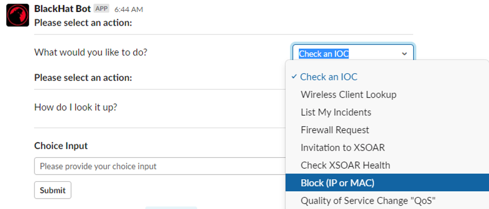The image size is (489, 209).
Task: Click the What would you like to do? label
Action: (x=90, y=52)
